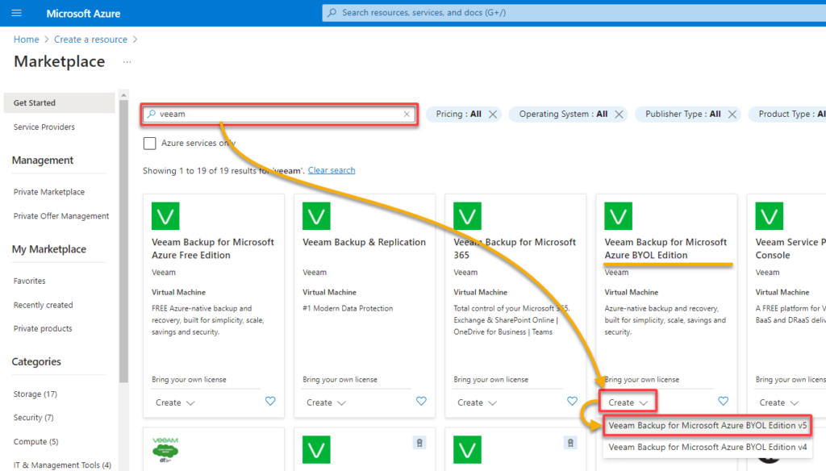Enable the Azure services only checkbox

[x=149, y=144]
